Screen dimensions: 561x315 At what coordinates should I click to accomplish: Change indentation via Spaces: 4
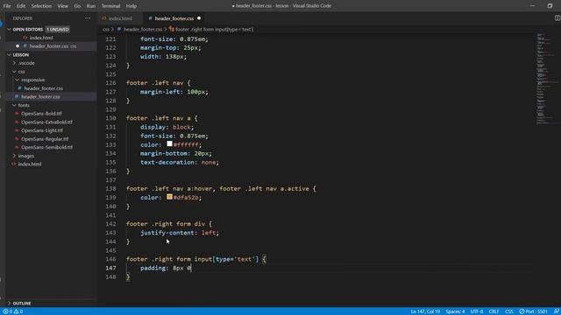pos(455,311)
